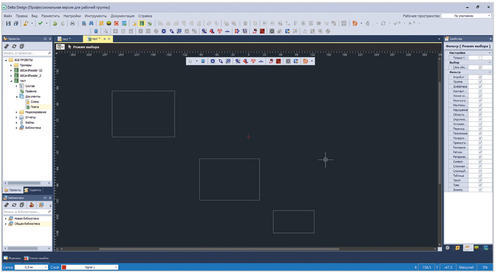Open the Слой layer dropdown Signal 1

pos(116,267)
